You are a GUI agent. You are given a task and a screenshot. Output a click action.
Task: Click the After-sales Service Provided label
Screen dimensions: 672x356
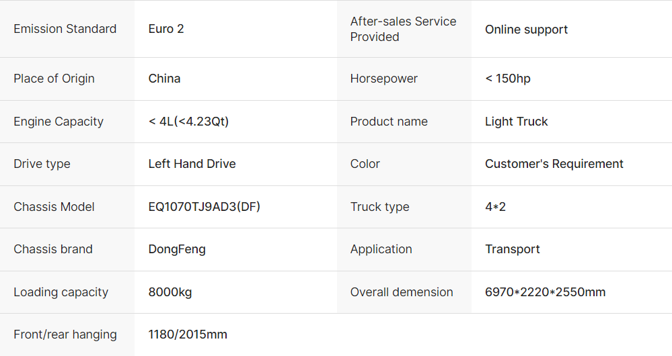[x=403, y=29]
